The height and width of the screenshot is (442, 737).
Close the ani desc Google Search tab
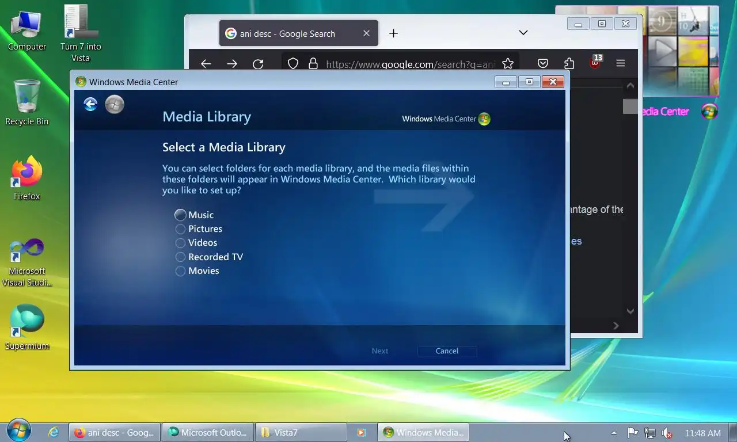pyautogui.click(x=366, y=33)
